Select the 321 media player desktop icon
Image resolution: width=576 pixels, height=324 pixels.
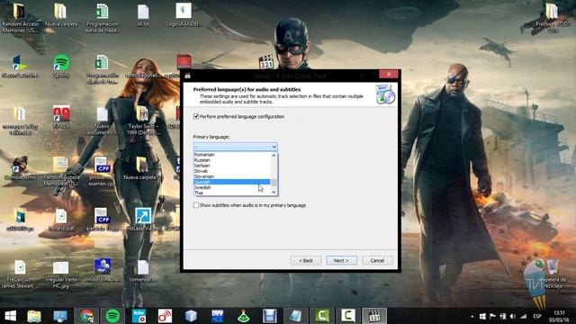pos(266,62)
